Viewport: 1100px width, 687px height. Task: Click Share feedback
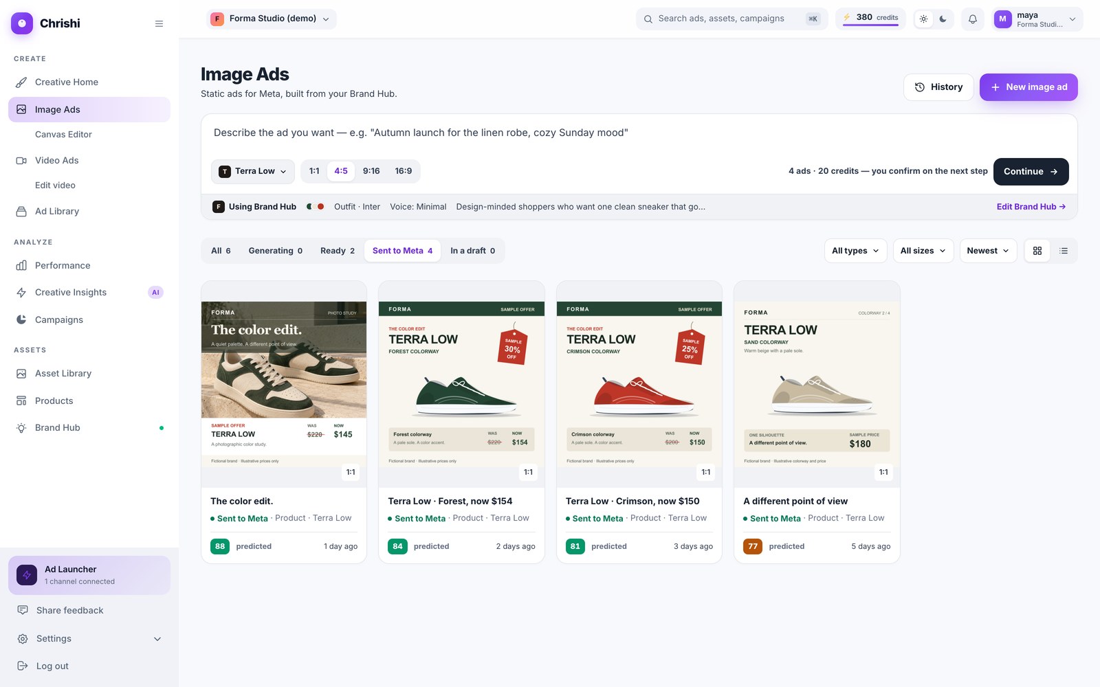pyautogui.click(x=89, y=611)
